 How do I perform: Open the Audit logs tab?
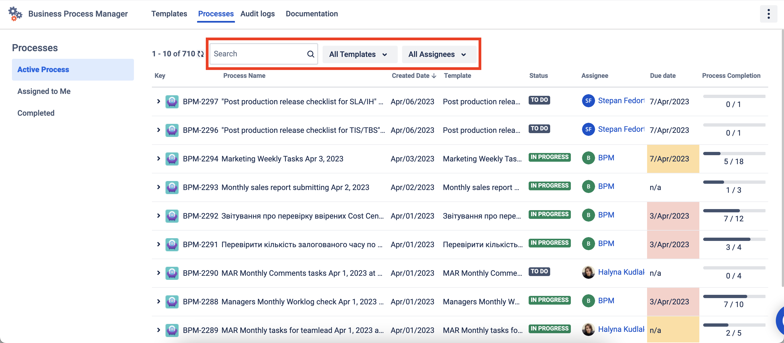coord(258,14)
